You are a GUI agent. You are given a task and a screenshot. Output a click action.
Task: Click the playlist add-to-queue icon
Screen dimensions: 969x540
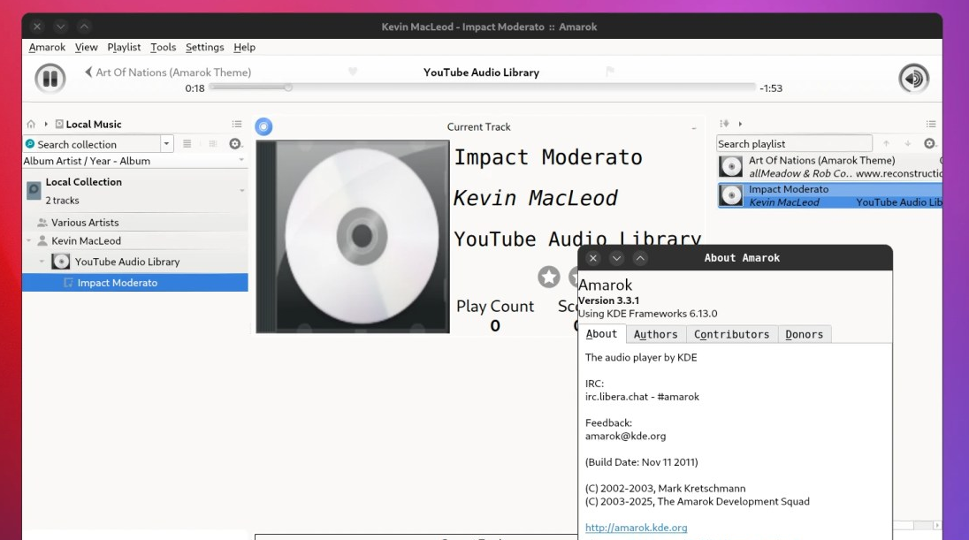(724, 124)
